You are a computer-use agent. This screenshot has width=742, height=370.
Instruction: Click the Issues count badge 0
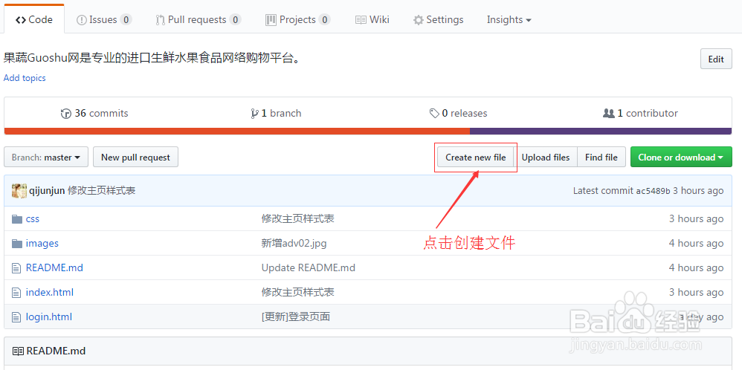[126, 20]
